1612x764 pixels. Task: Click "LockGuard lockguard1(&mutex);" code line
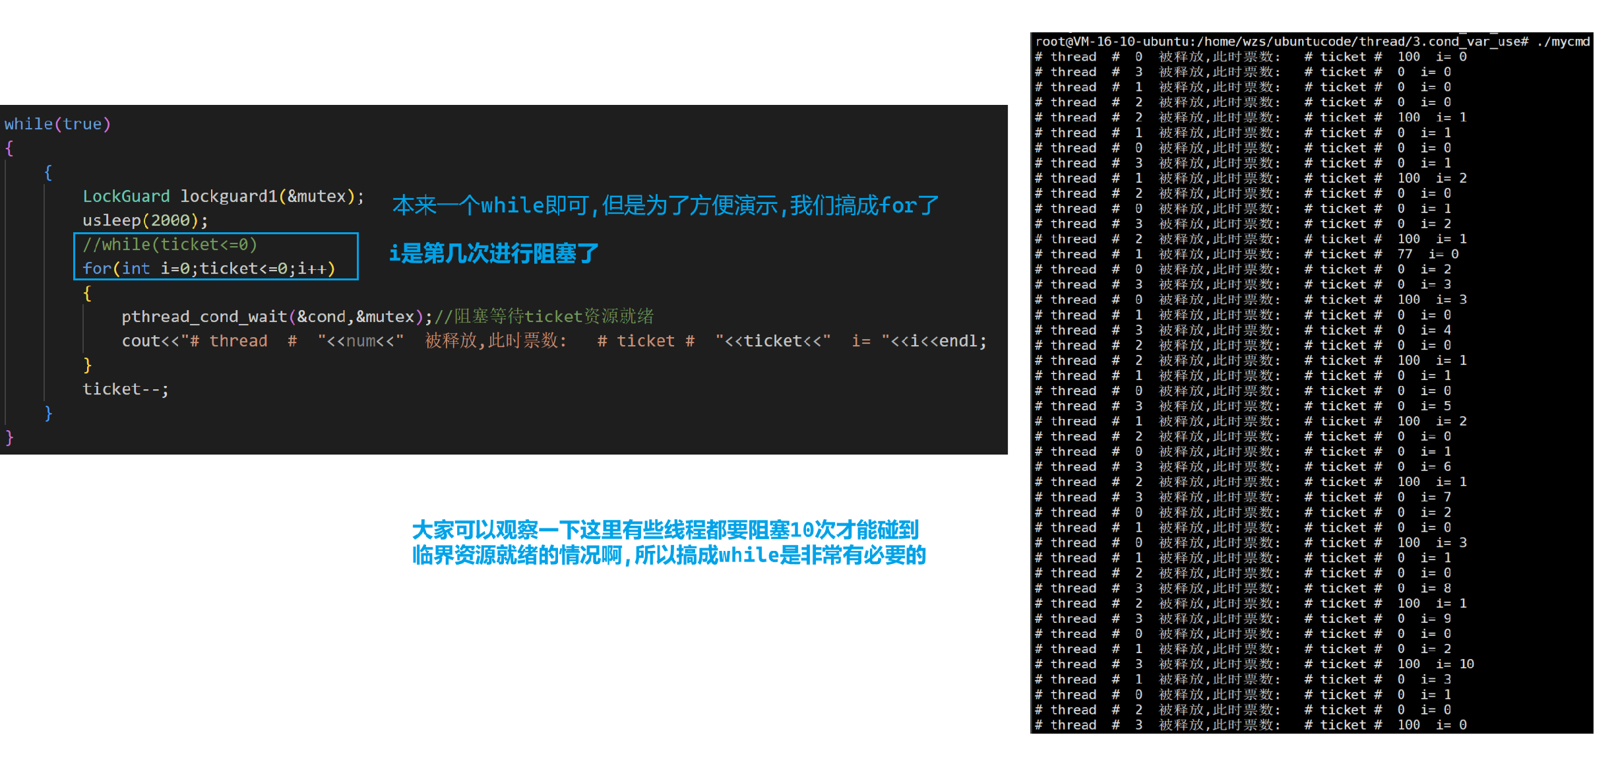click(223, 197)
